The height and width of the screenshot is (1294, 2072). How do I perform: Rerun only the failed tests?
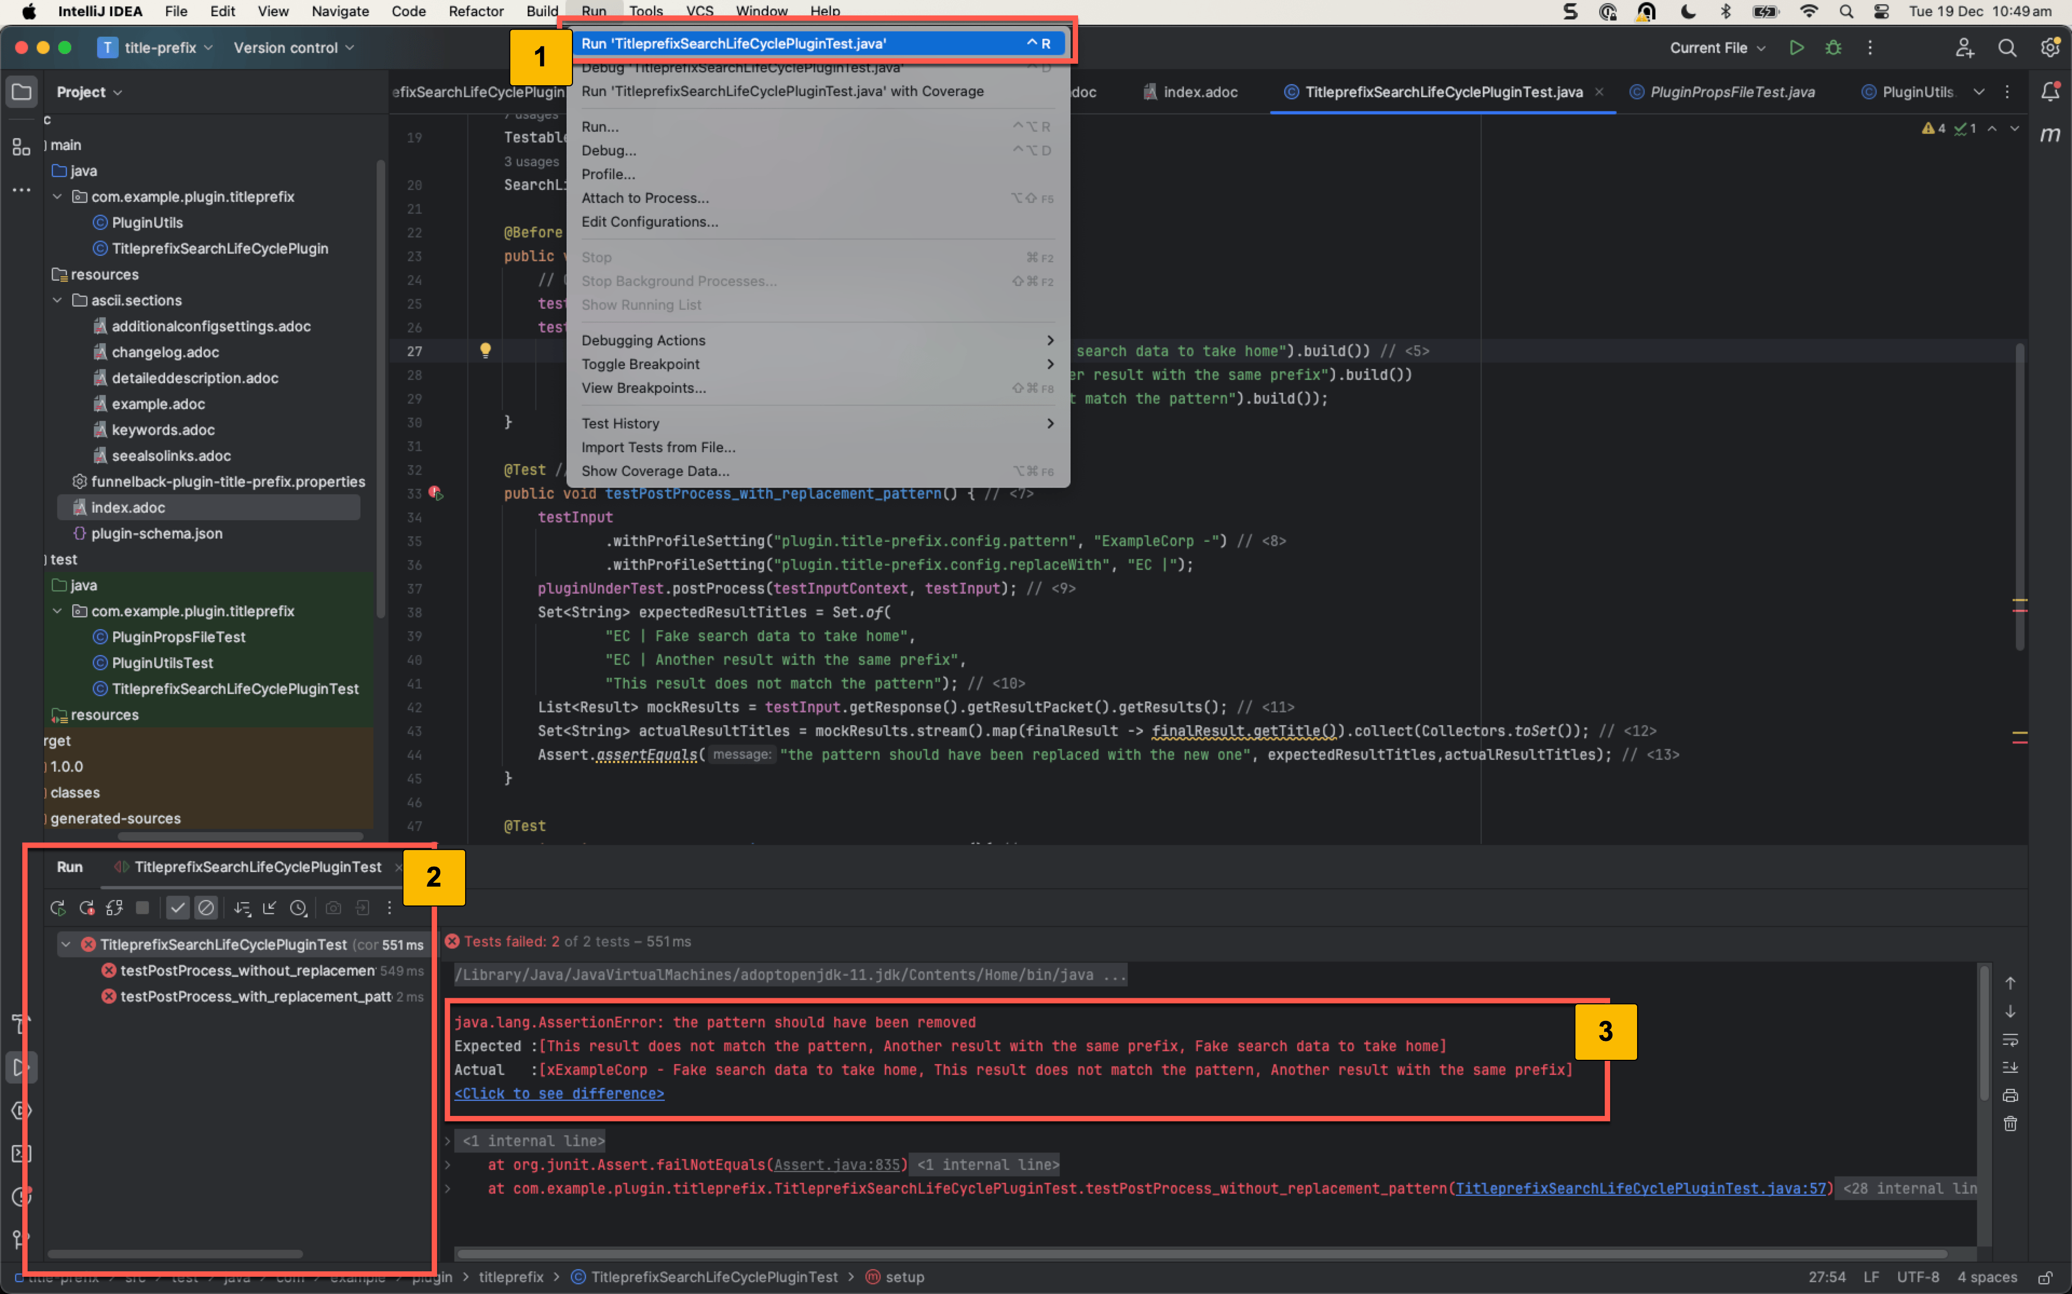[86, 908]
